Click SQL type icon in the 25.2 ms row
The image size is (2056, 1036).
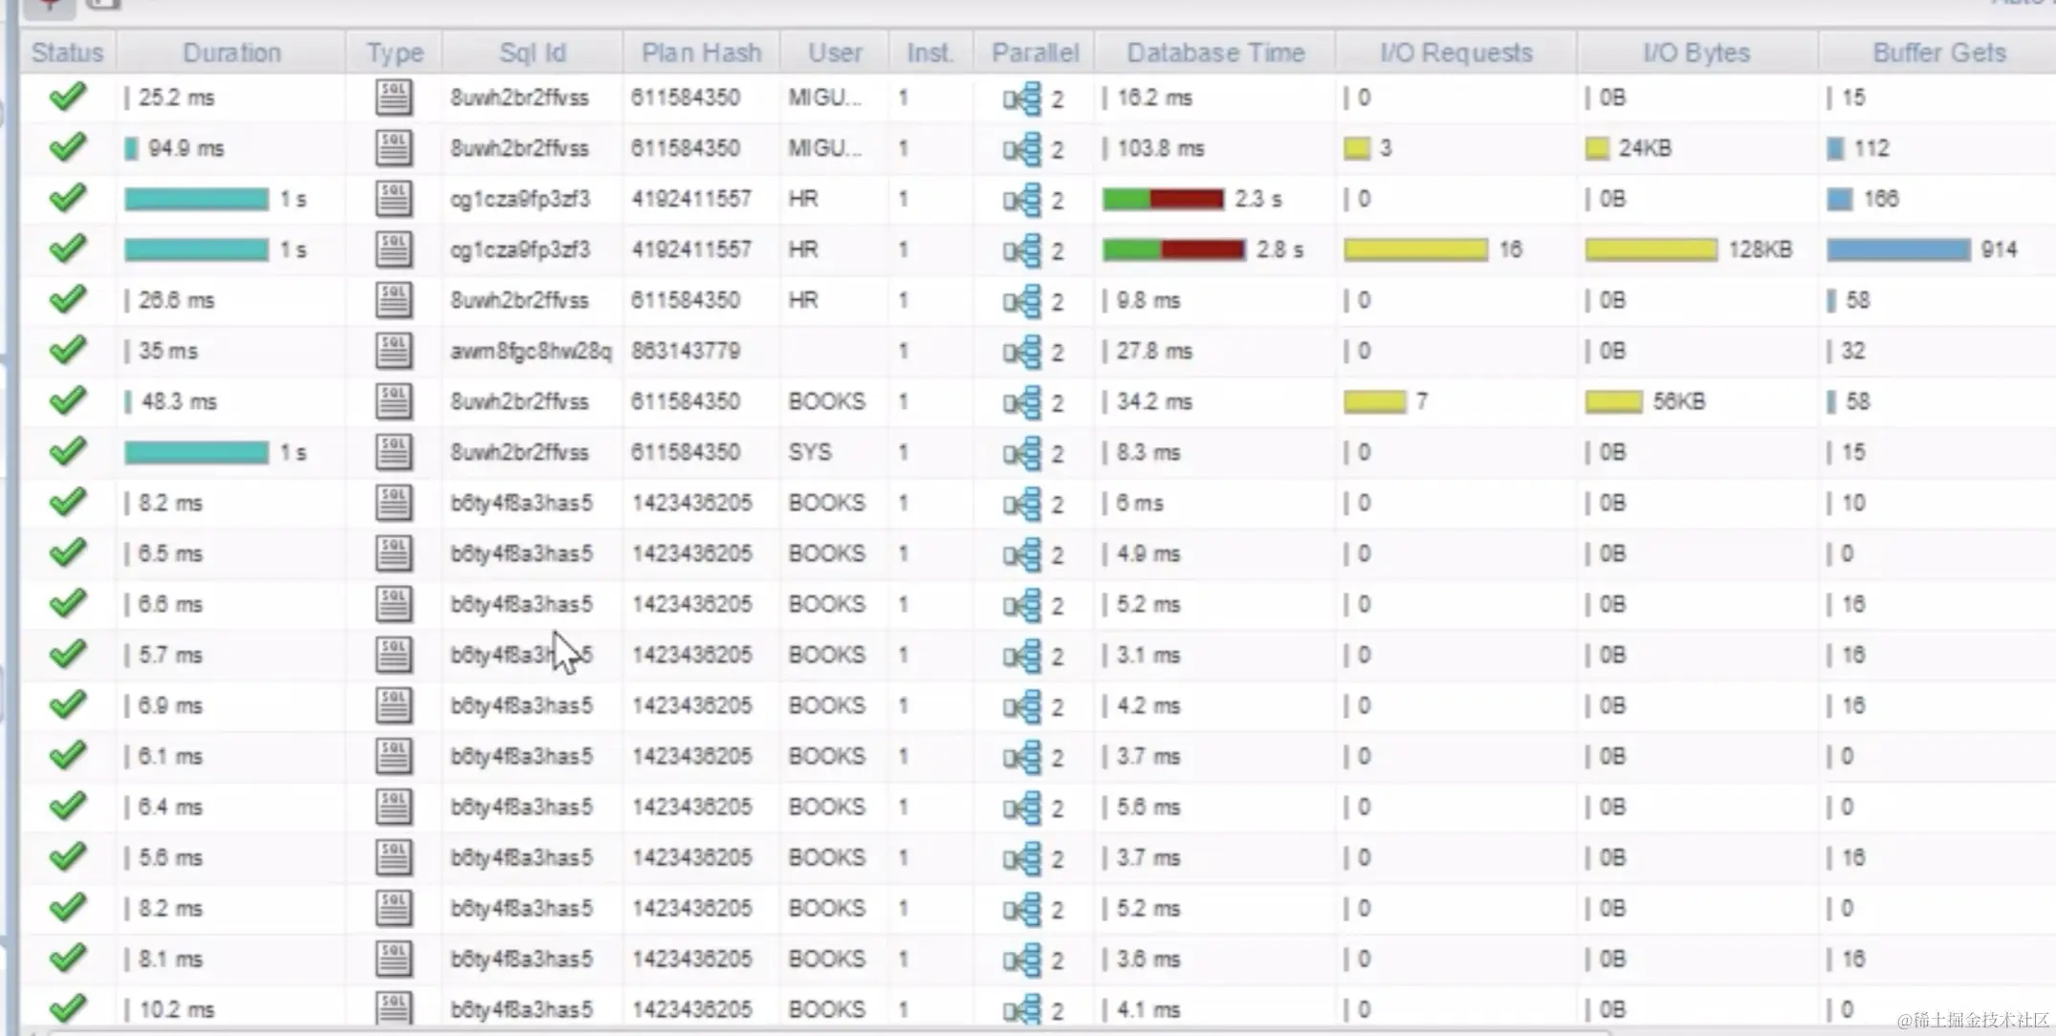point(393,97)
